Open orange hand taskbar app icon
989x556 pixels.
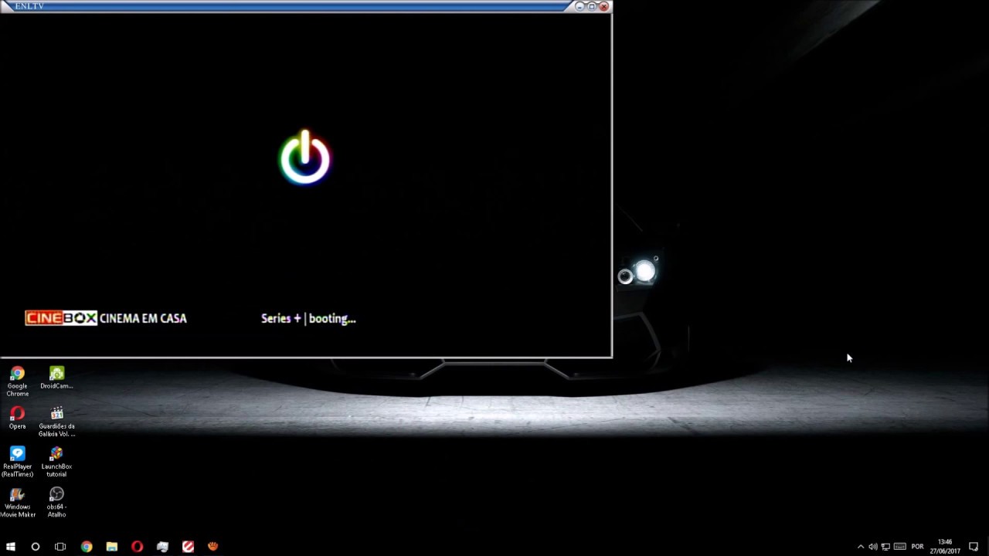click(213, 546)
